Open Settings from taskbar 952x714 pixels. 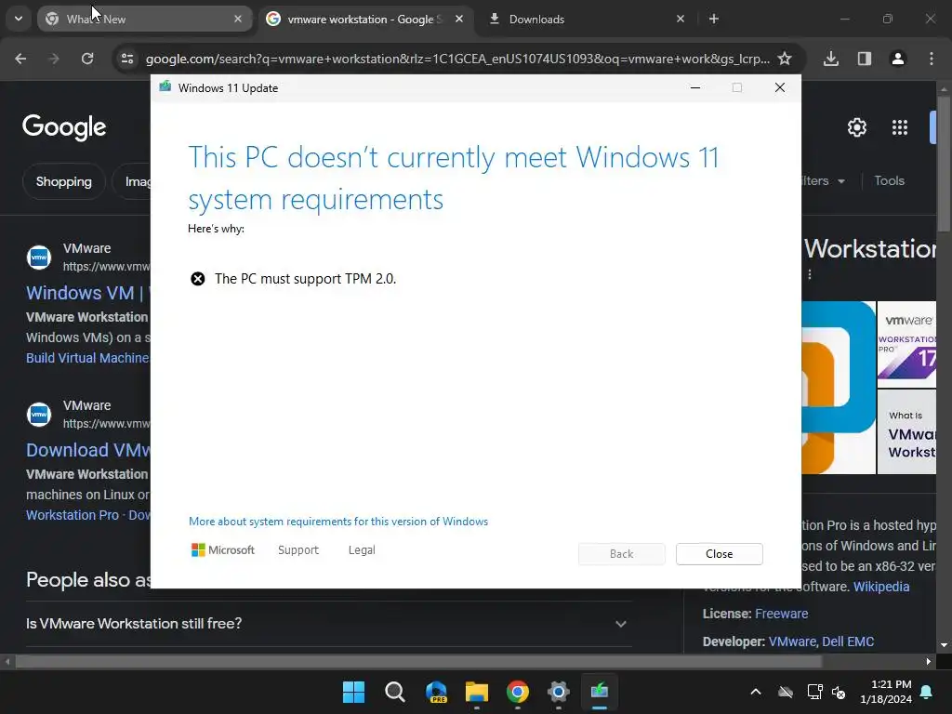(x=559, y=692)
